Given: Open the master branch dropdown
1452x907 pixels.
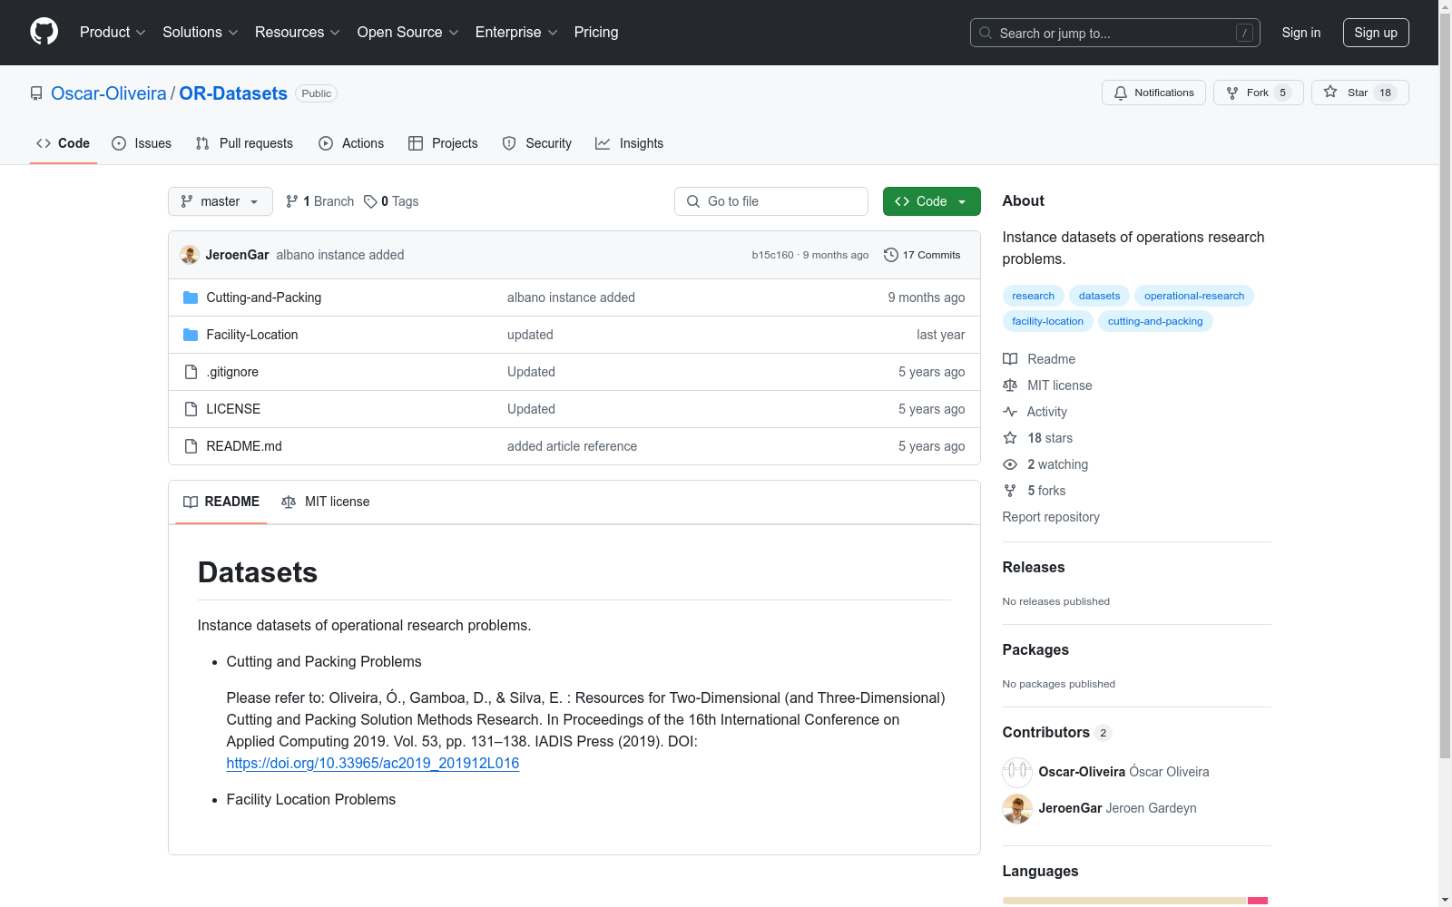Looking at the screenshot, I should pyautogui.click(x=221, y=201).
